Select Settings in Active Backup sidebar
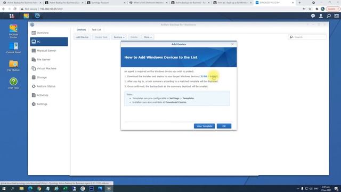The height and width of the screenshot is (192, 341). (x=49, y=104)
